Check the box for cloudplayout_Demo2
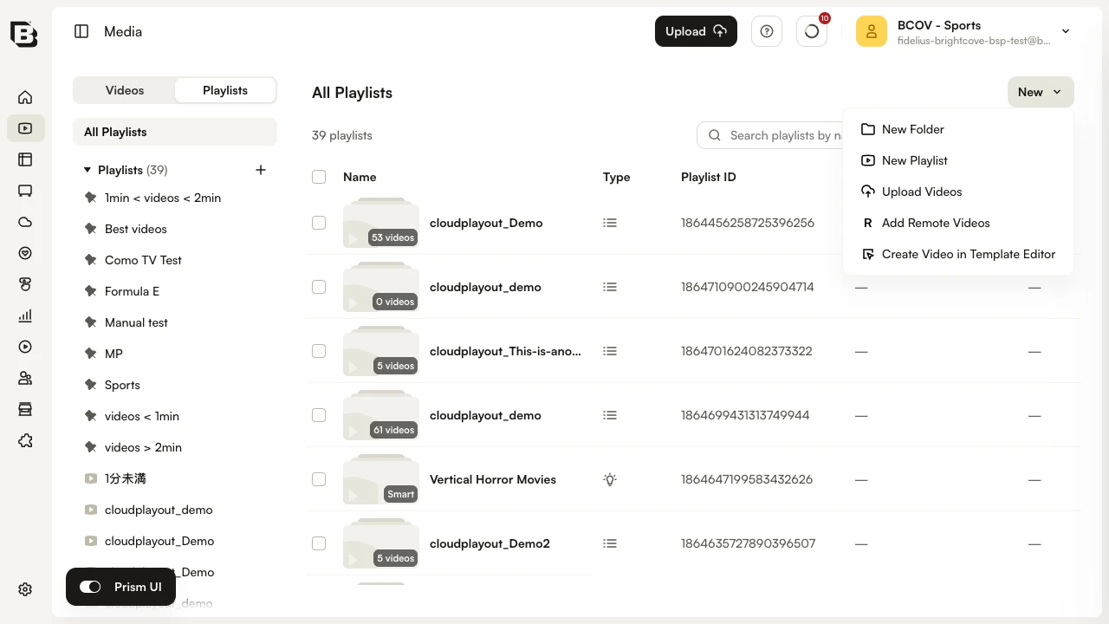This screenshot has height=624, width=1109. tap(319, 543)
